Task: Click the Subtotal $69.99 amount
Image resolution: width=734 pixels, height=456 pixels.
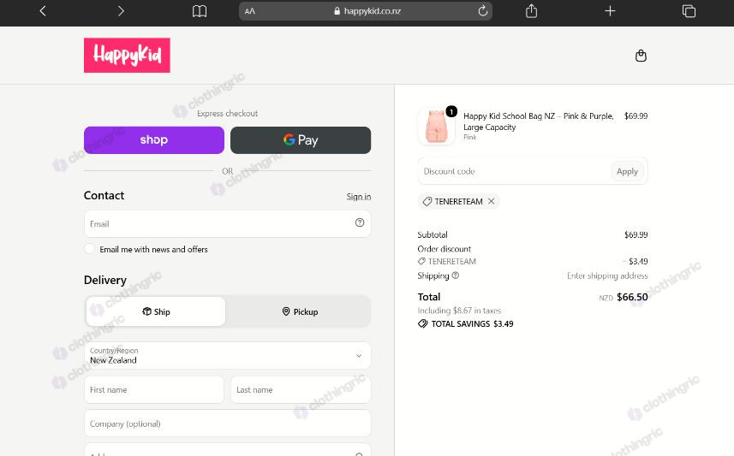Action: (x=636, y=234)
